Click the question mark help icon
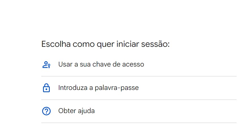The image size is (247, 139). [46, 111]
